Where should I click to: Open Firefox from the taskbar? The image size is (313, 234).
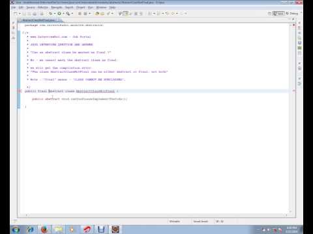pyautogui.click(x=44, y=229)
